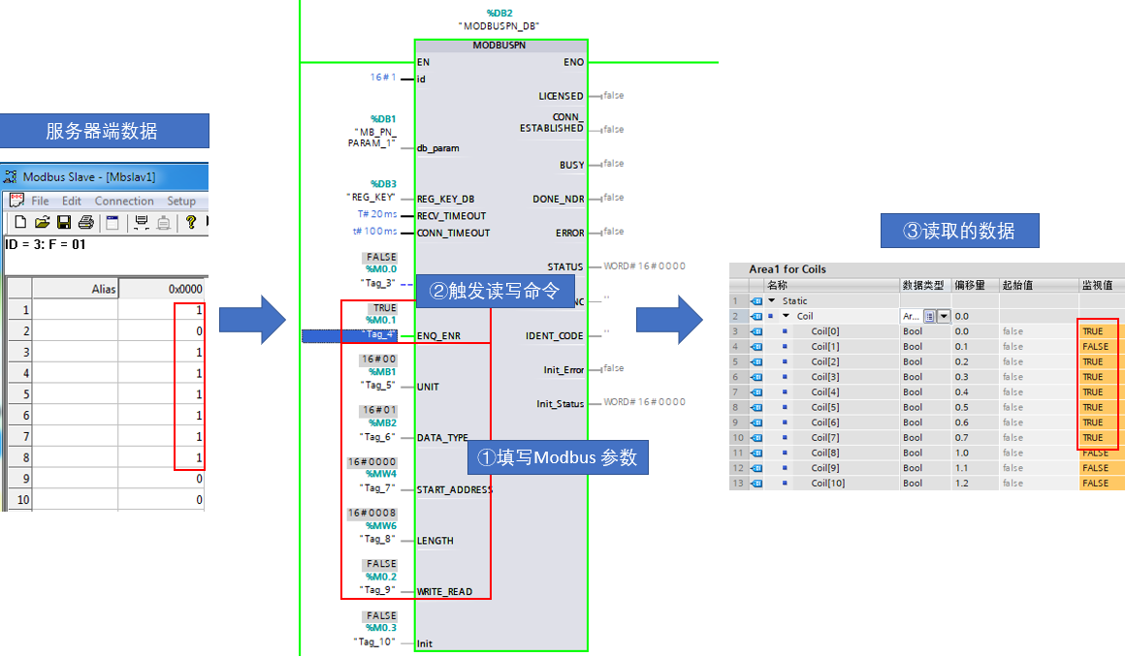The image size is (1125, 657).
Task: Click the tag icon in the Coil[10] row
Action: pos(756,484)
